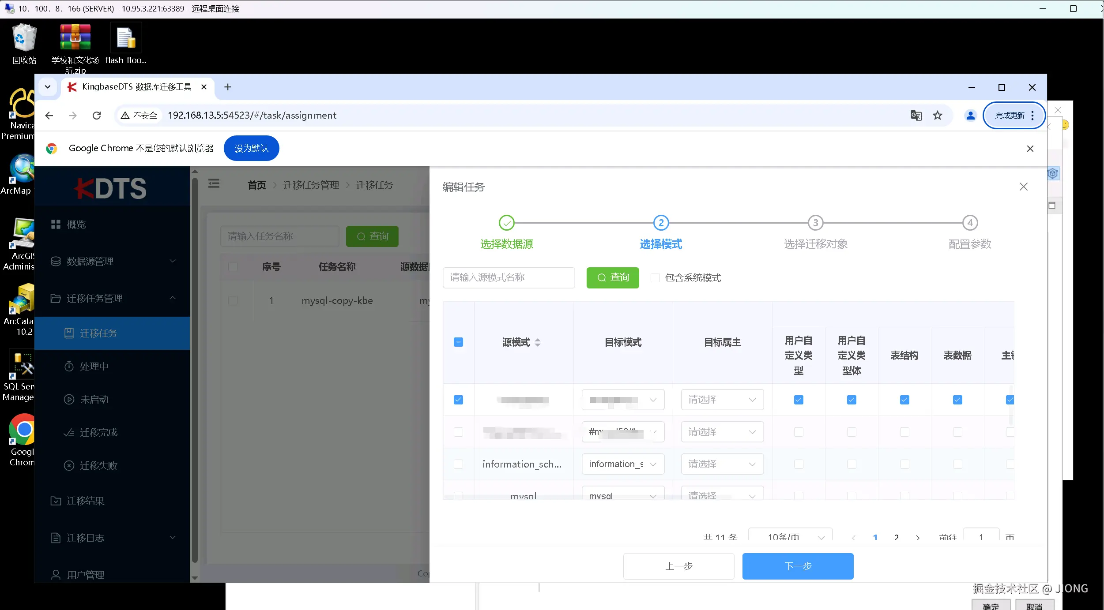1104x610 pixels.
Task: Toggle the select-all header checkbox
Action: click(458, 342)
